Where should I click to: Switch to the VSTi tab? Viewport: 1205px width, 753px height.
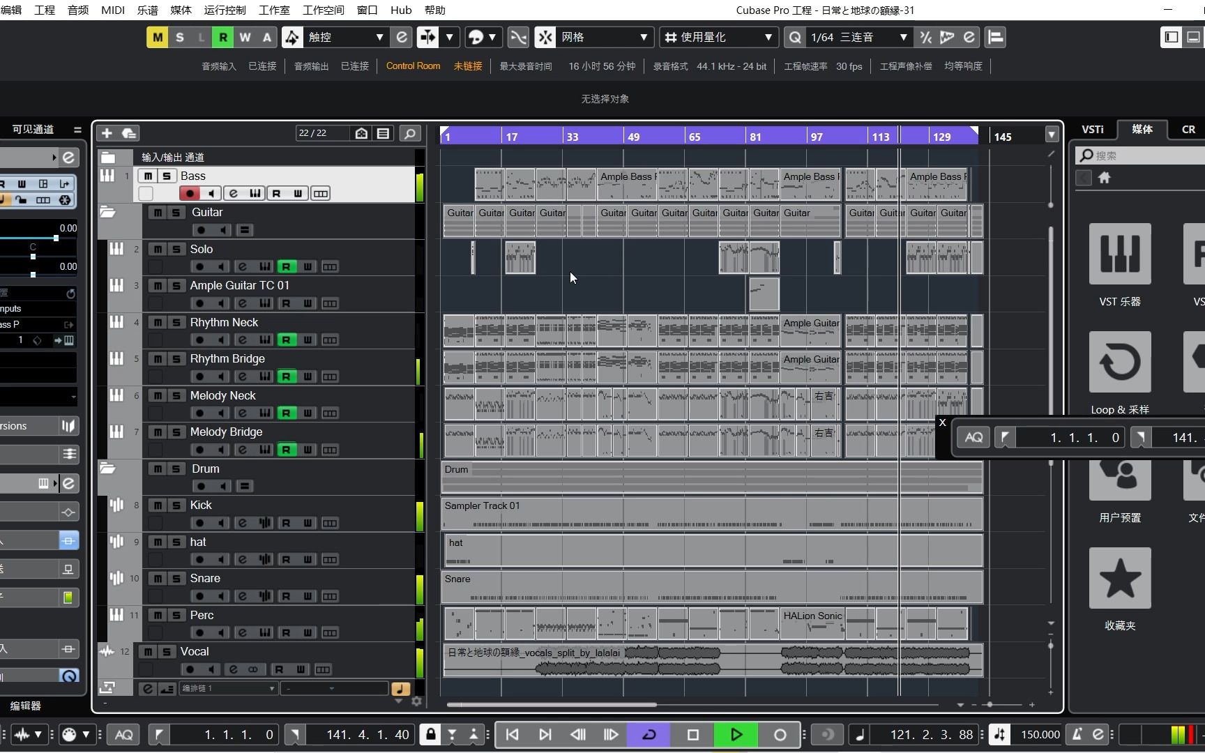(1093, 129)
